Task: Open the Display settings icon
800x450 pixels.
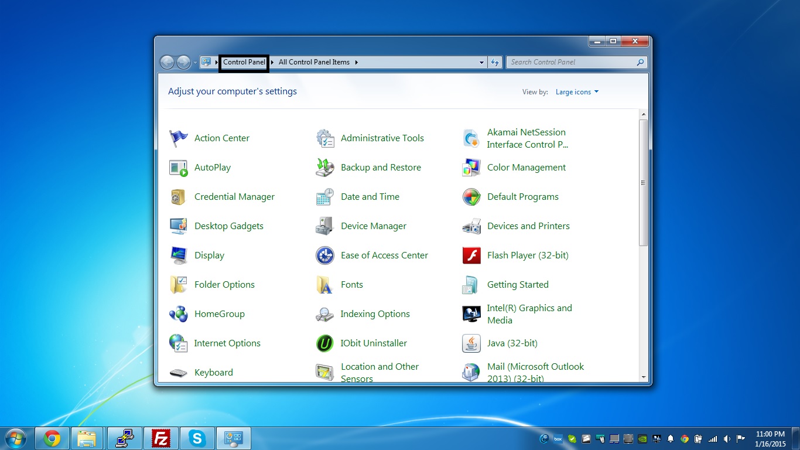Action: coord(178,255)
